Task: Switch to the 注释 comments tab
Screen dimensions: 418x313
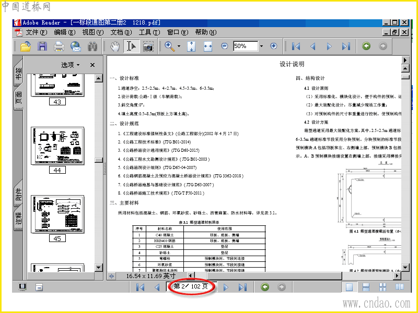Action: pos(18,218)
